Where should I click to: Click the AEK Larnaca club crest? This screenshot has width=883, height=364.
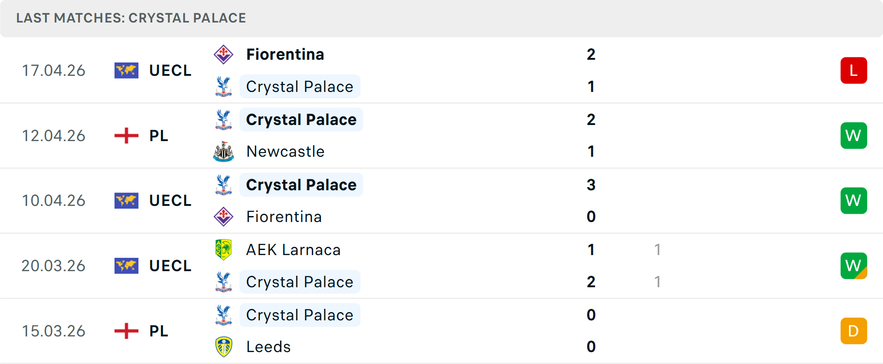(224, 250)
